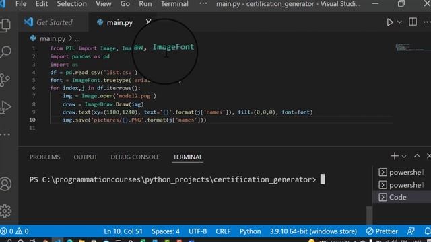Click the ImageDraw.Draw(img) line
This screenshot has width=431, height=242.
tap(103, 104)
